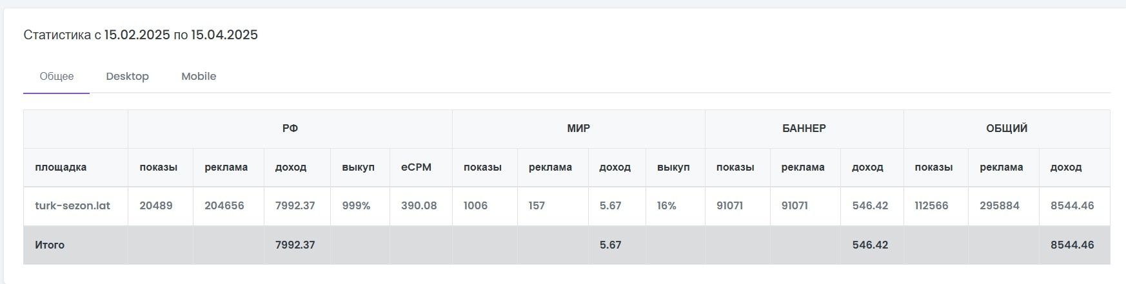Viewport: 1126px width, 284px height.
Task: Click the Итого row label
Action: click(50, 245)
